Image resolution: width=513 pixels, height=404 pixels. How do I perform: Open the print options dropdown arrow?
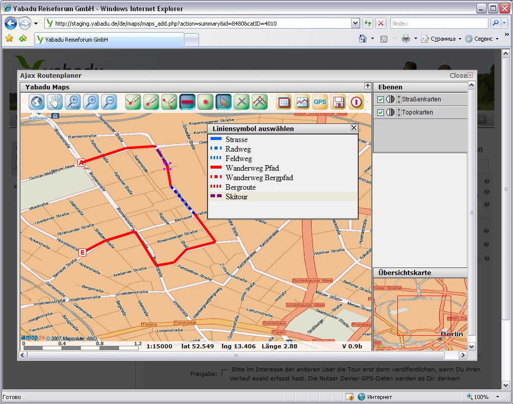click(x=416, y=39)
